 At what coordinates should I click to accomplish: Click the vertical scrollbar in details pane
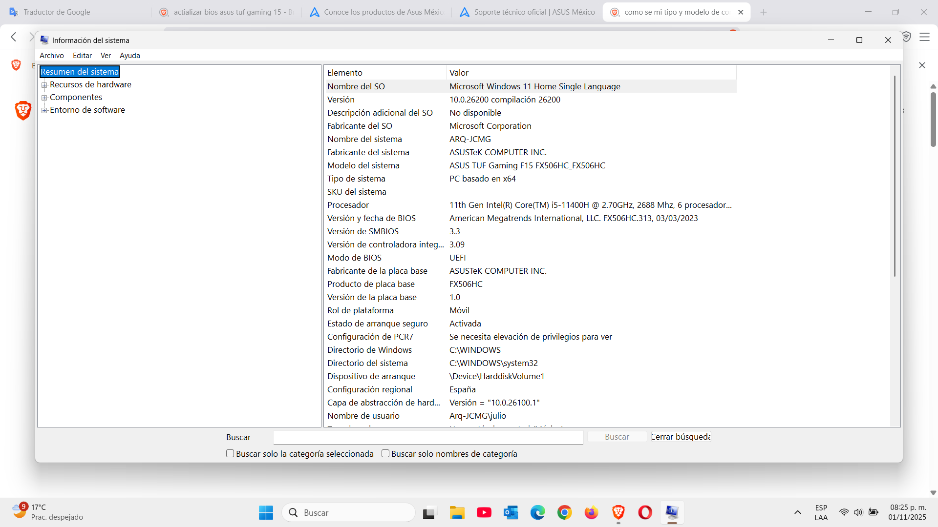tap(895, 176)
